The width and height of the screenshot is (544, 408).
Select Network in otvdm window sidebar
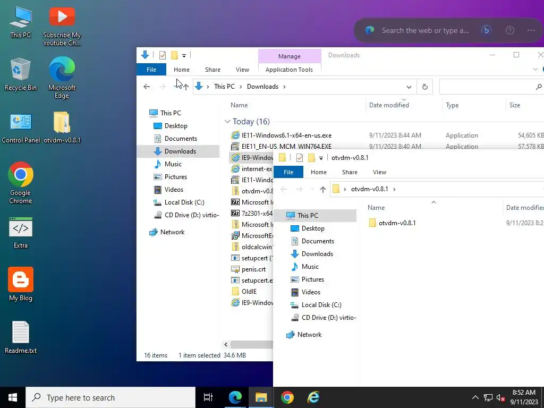click(x=303, y=335)
